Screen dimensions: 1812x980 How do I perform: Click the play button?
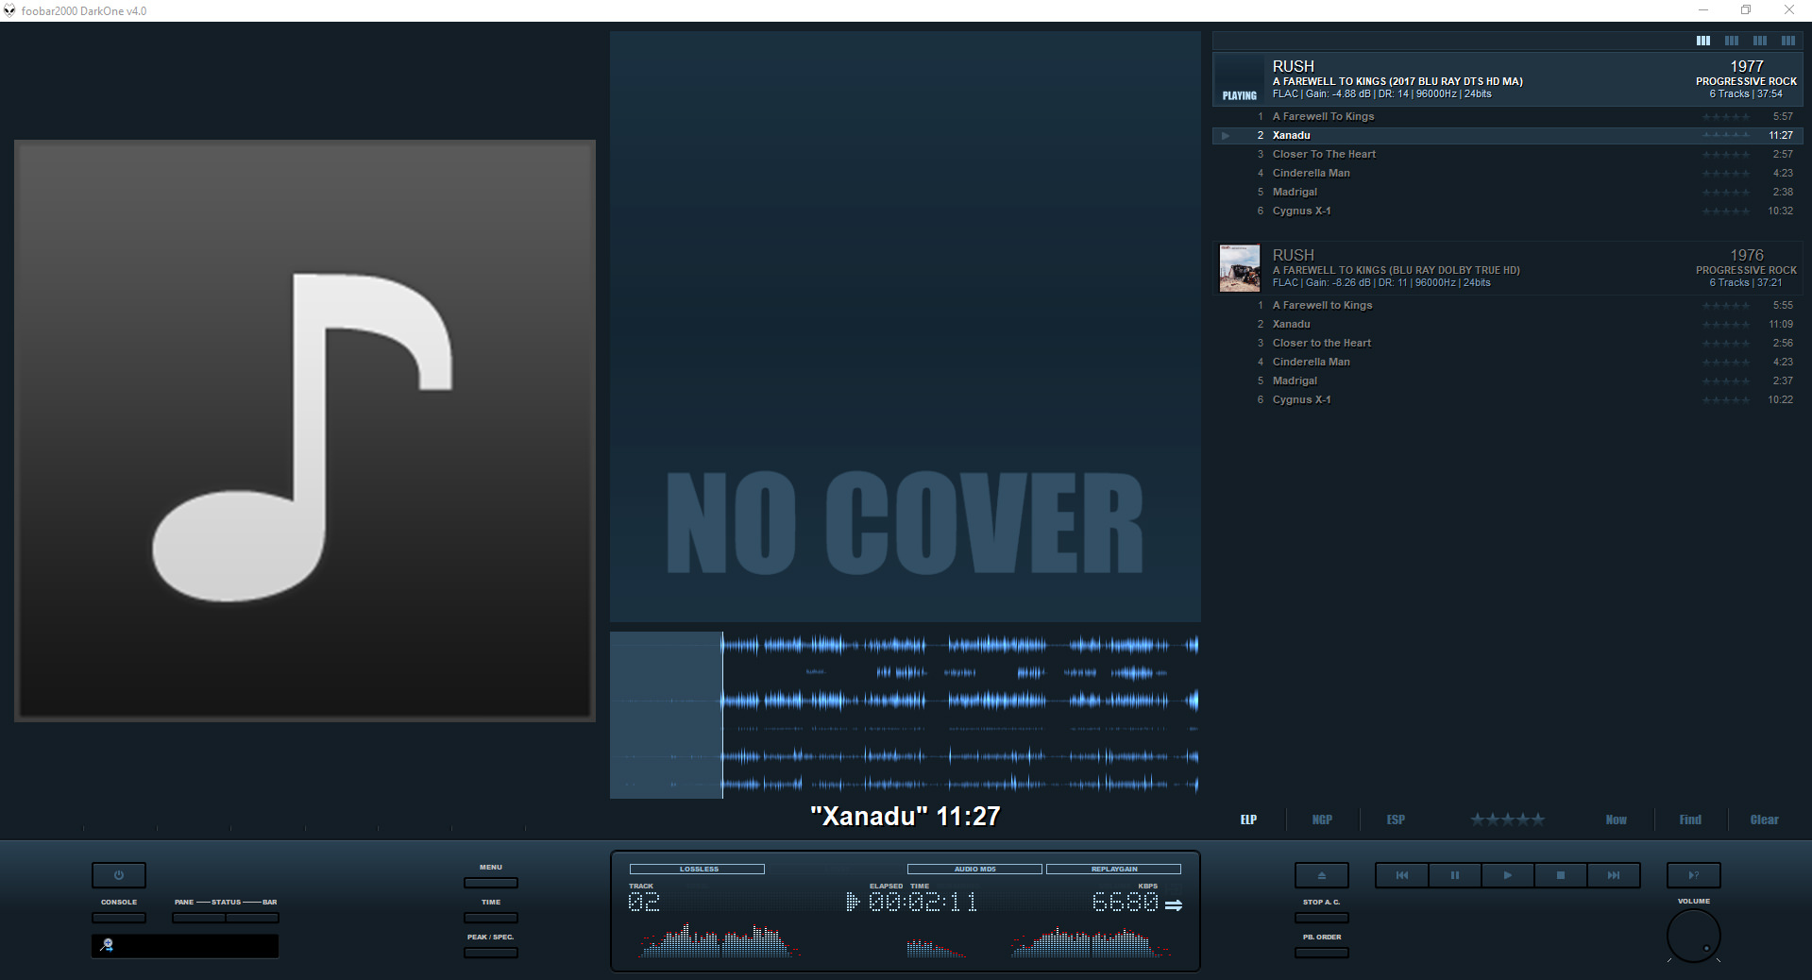point(1508,875)
